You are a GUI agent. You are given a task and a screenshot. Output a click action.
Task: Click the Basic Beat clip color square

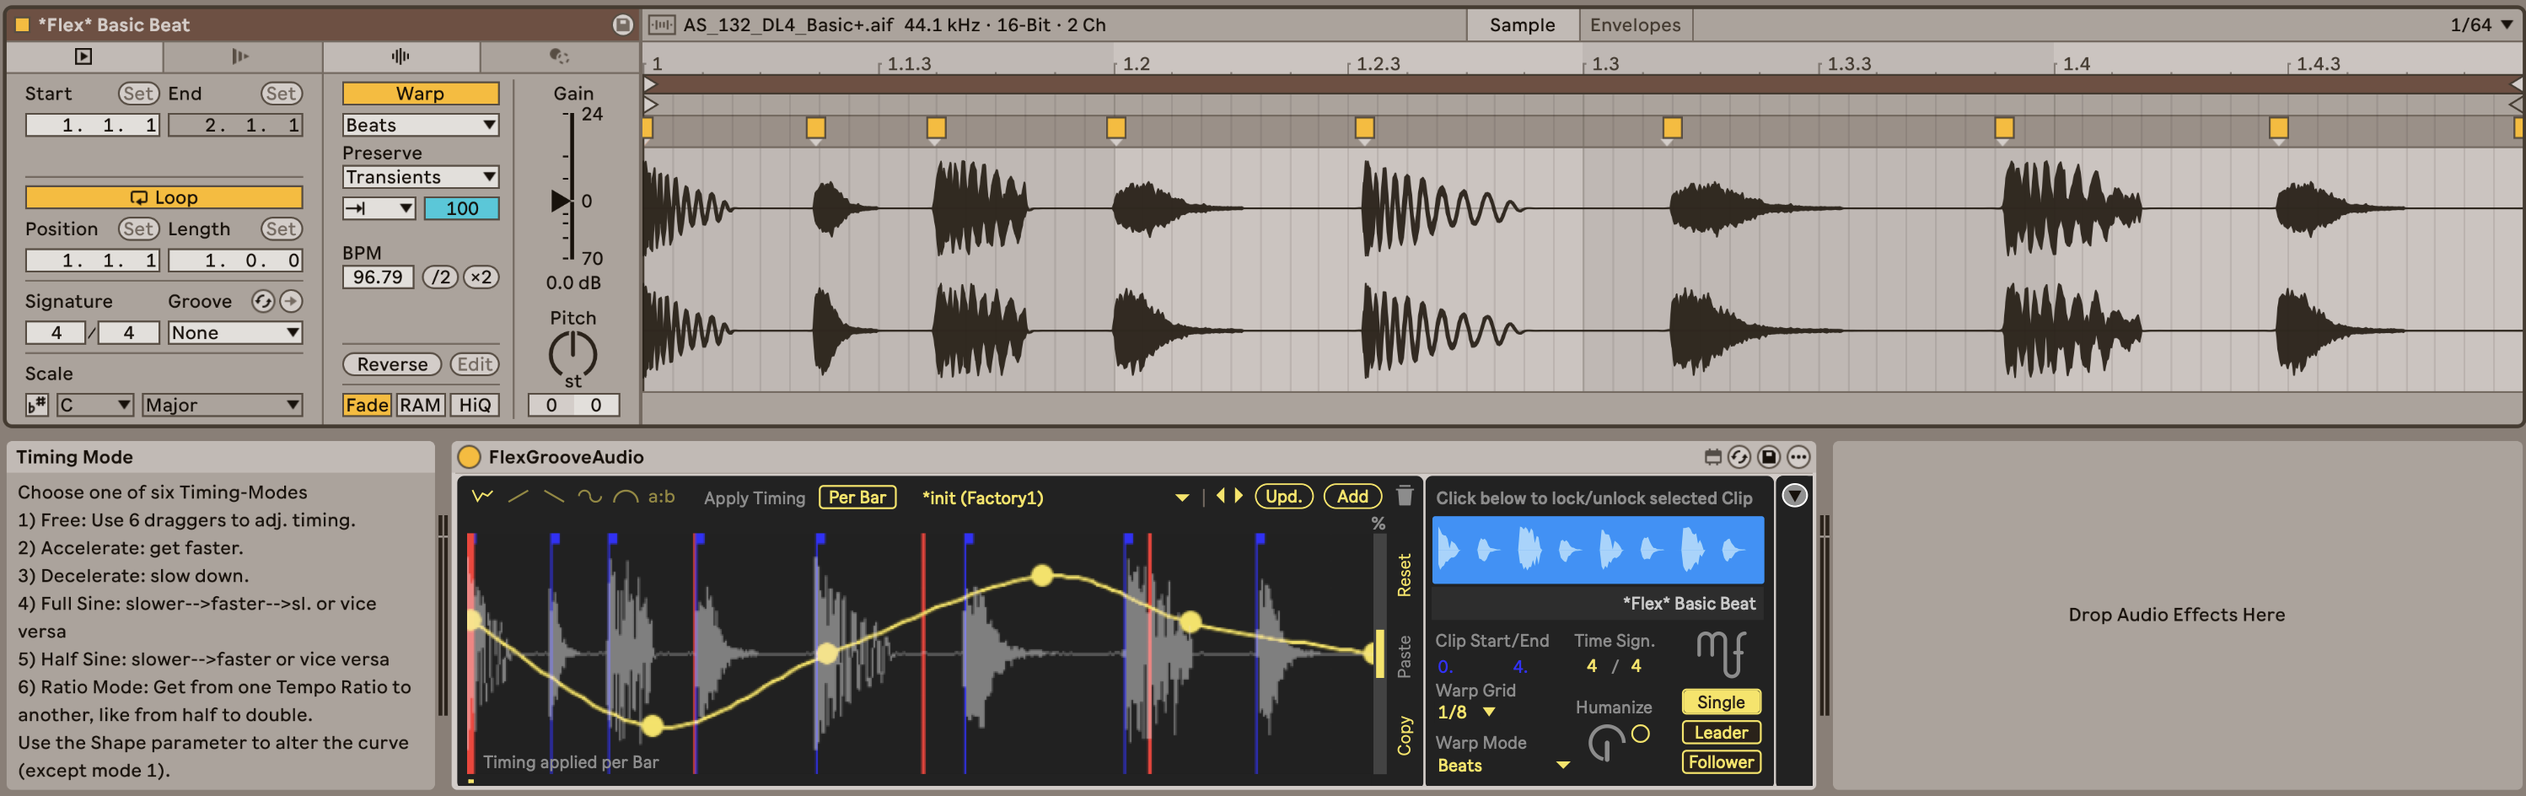[x=22, y=24]
